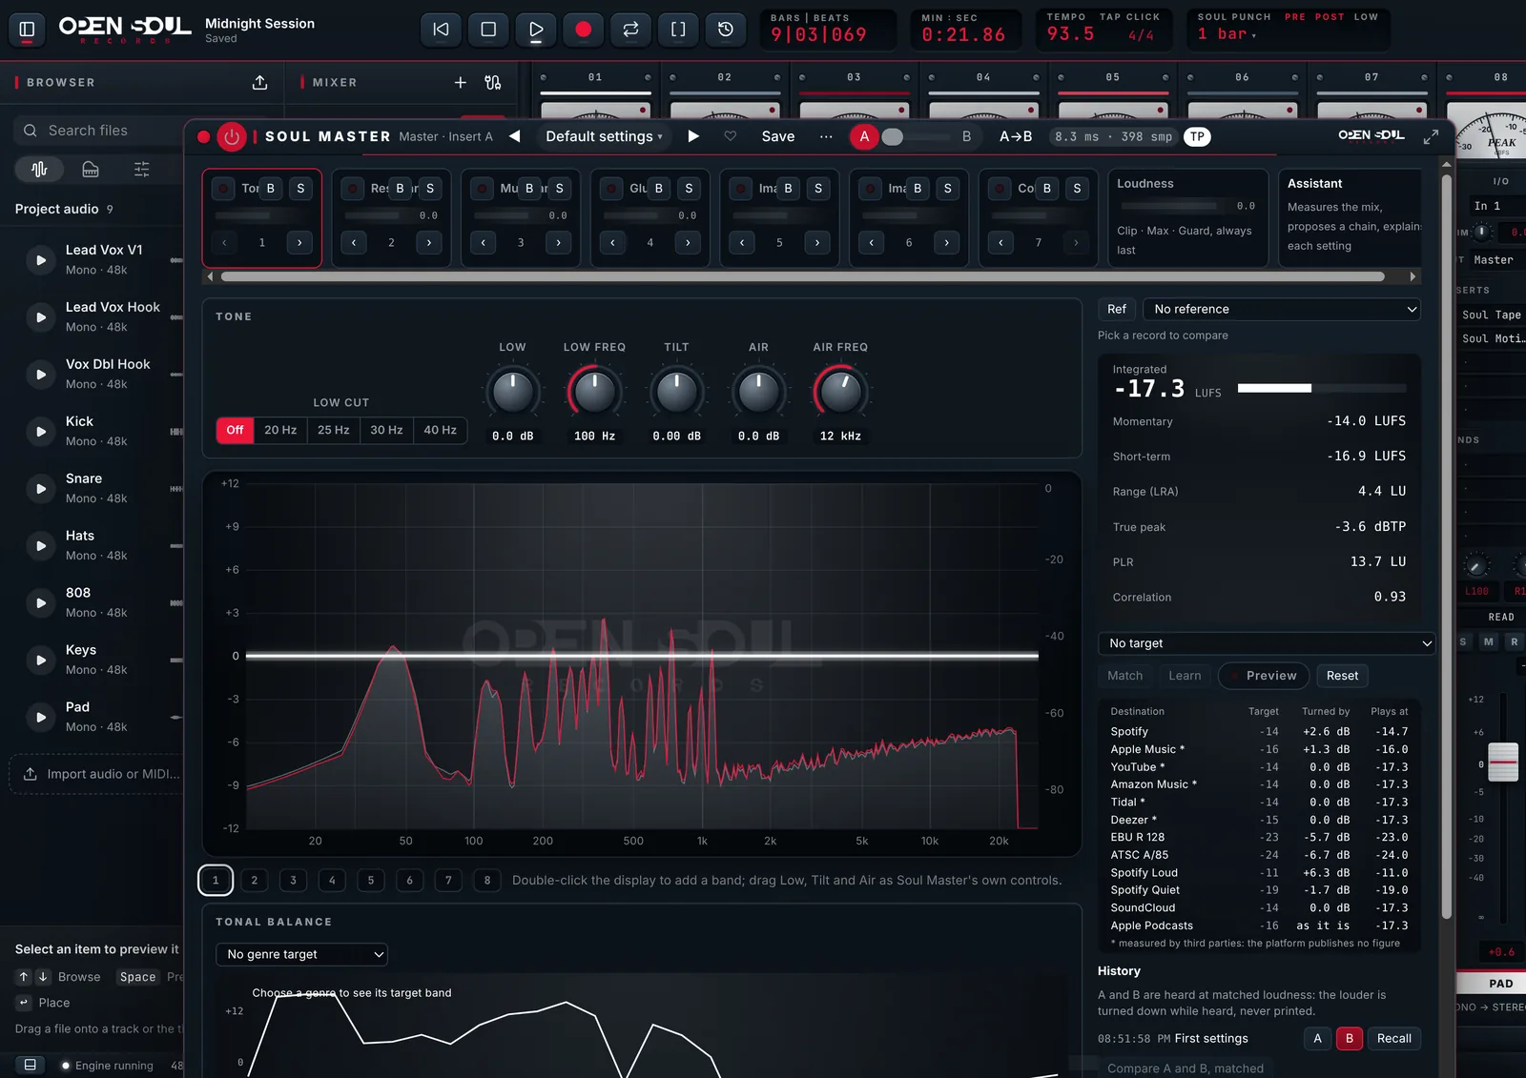Viewport: 1526px width, 1078px height.
Task: Arm recording with the red record button
Action: point(584,30)
